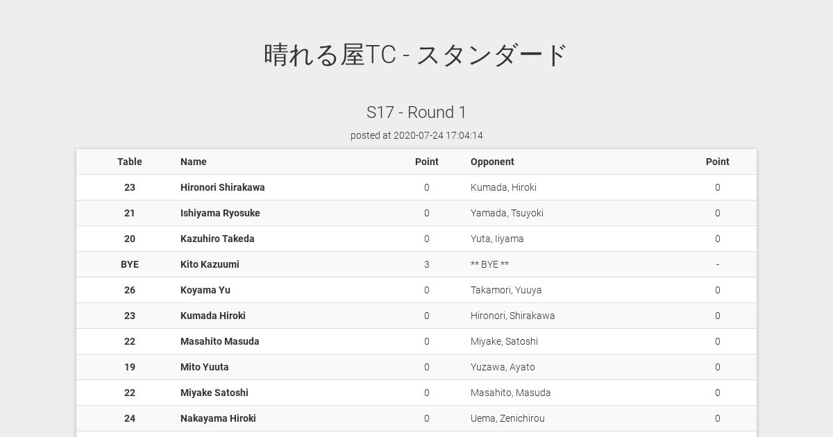Viewport: 833px width, 437px height.
Task: Click the name Masahito Masuda
Action: (220, 341)
